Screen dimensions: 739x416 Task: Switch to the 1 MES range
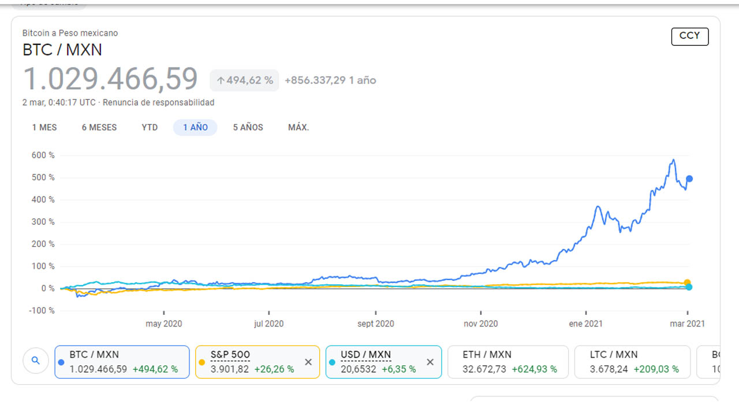(44, 127)
